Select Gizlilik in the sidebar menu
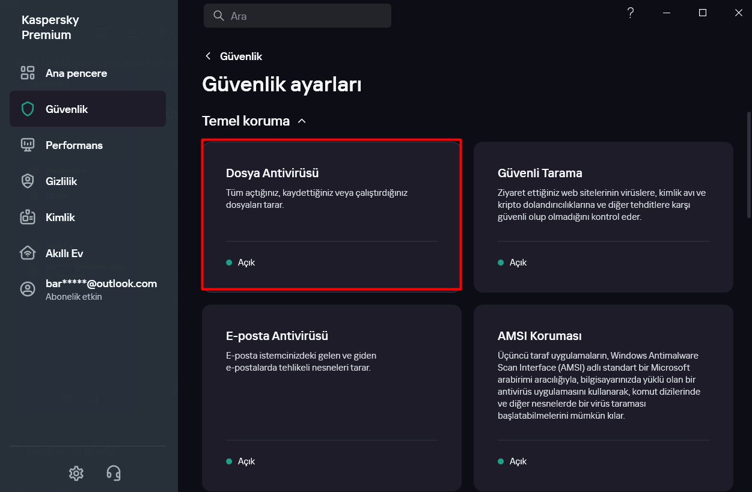Screen dimensions: 752x492 (61, 181)
